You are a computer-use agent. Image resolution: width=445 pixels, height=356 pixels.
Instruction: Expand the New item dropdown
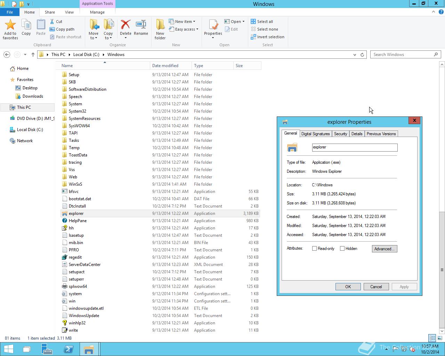tap(194, 22)
